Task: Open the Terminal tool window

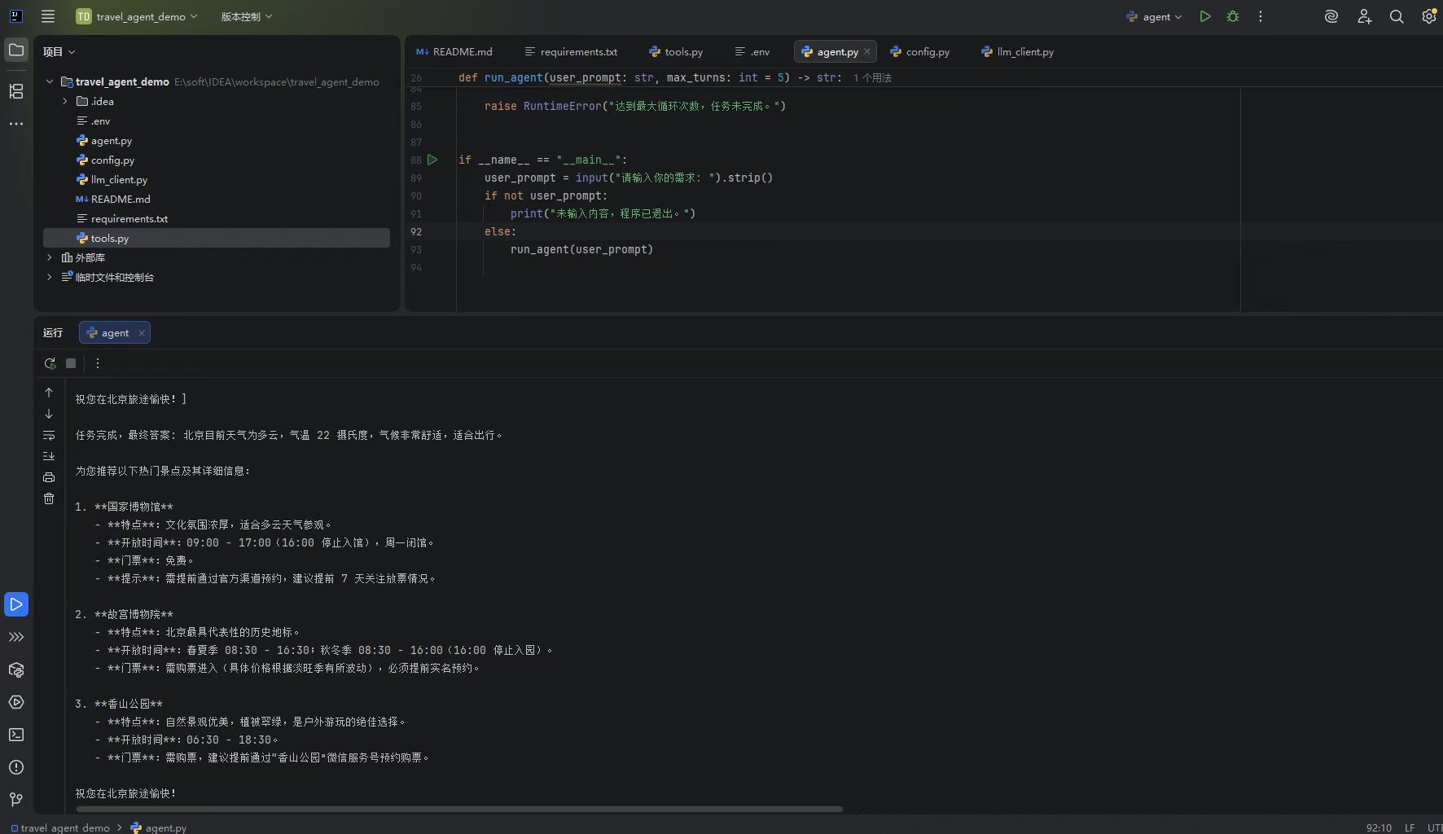Action: [x=16, y=735]
